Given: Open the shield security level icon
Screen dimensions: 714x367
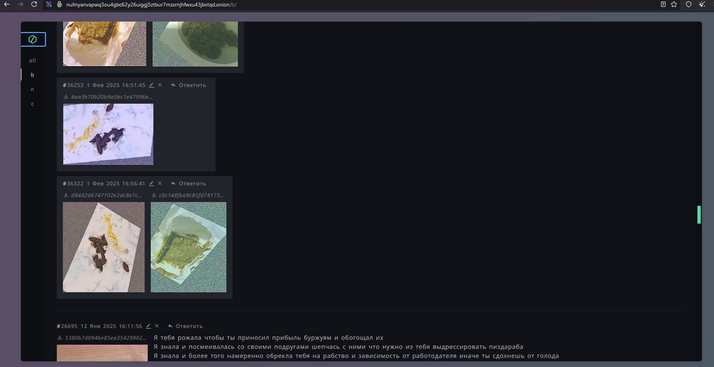Looking at the screenshot, I should [689, 5].
